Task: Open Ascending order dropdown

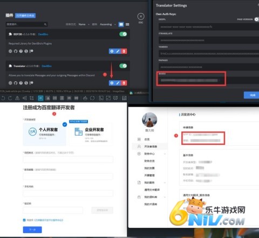Action: (x=108, y=24)
